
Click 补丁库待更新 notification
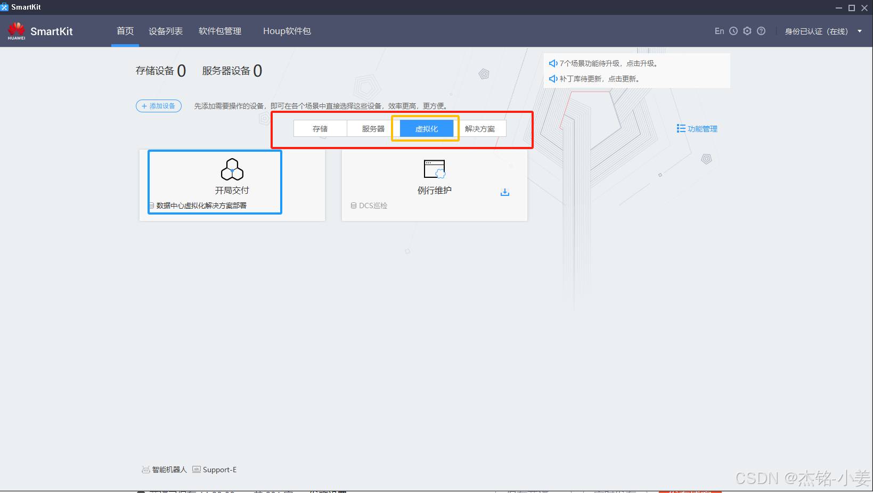coord(599,79)
